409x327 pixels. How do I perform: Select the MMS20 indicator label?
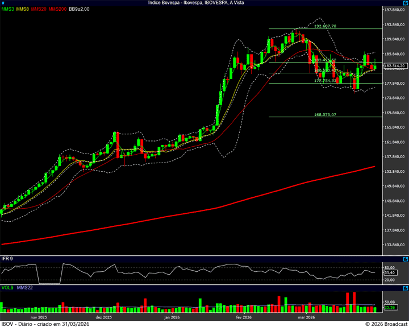[x=39, y=10]
